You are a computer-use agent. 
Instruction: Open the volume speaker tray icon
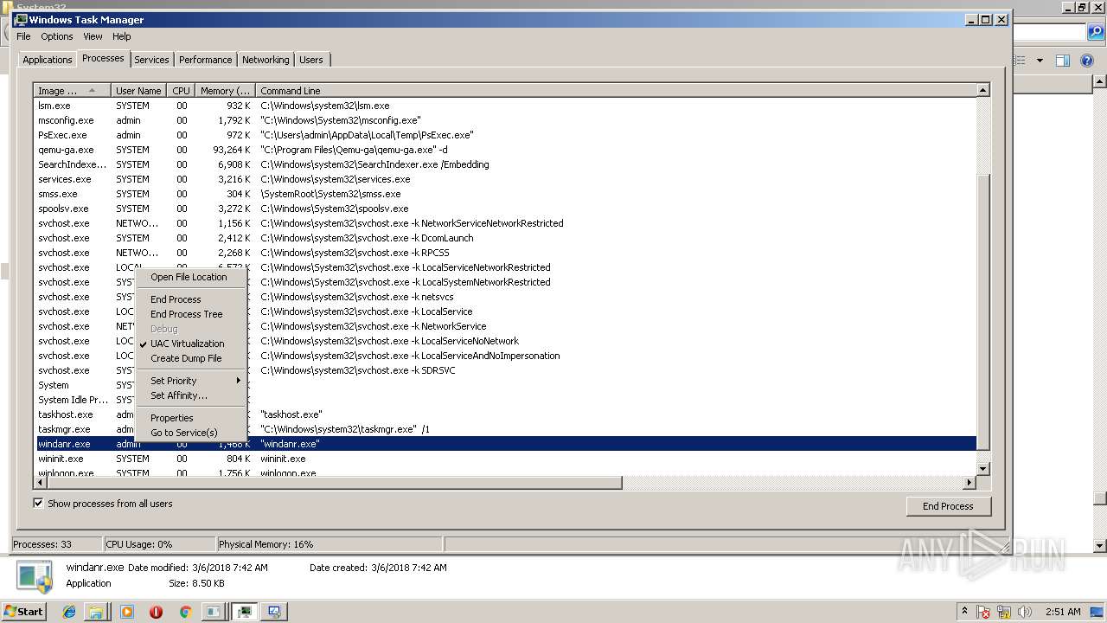pyautogui.click(x=1026, y=612)
